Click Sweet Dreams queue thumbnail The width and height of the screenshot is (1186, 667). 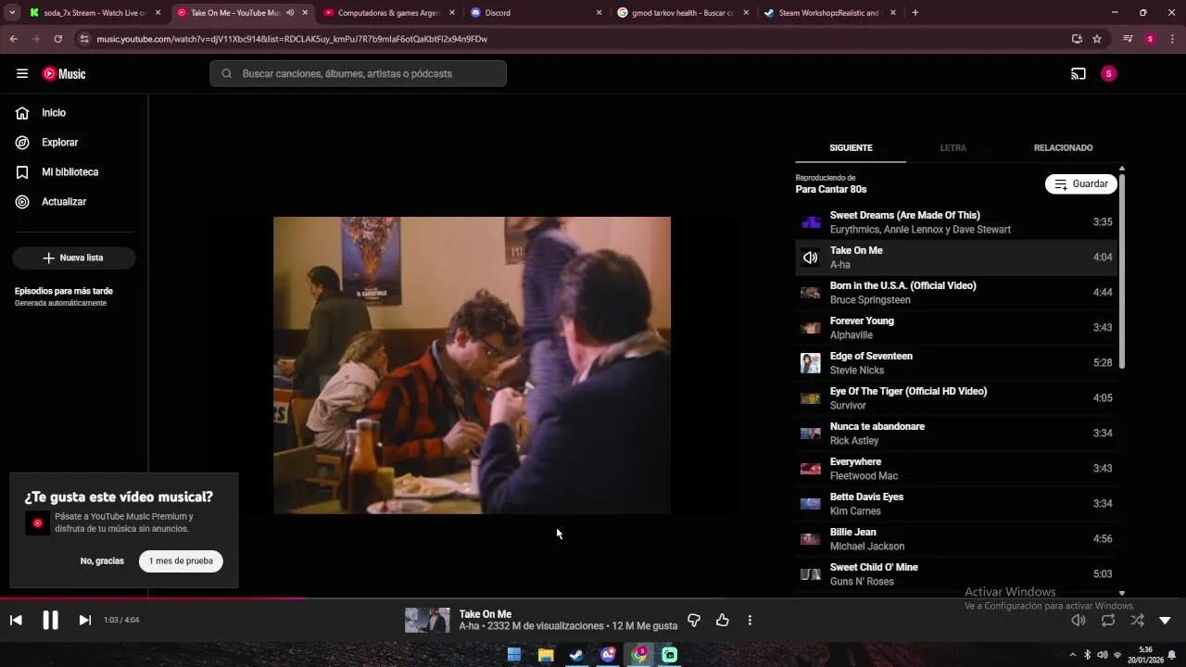(x=811, y=222)
